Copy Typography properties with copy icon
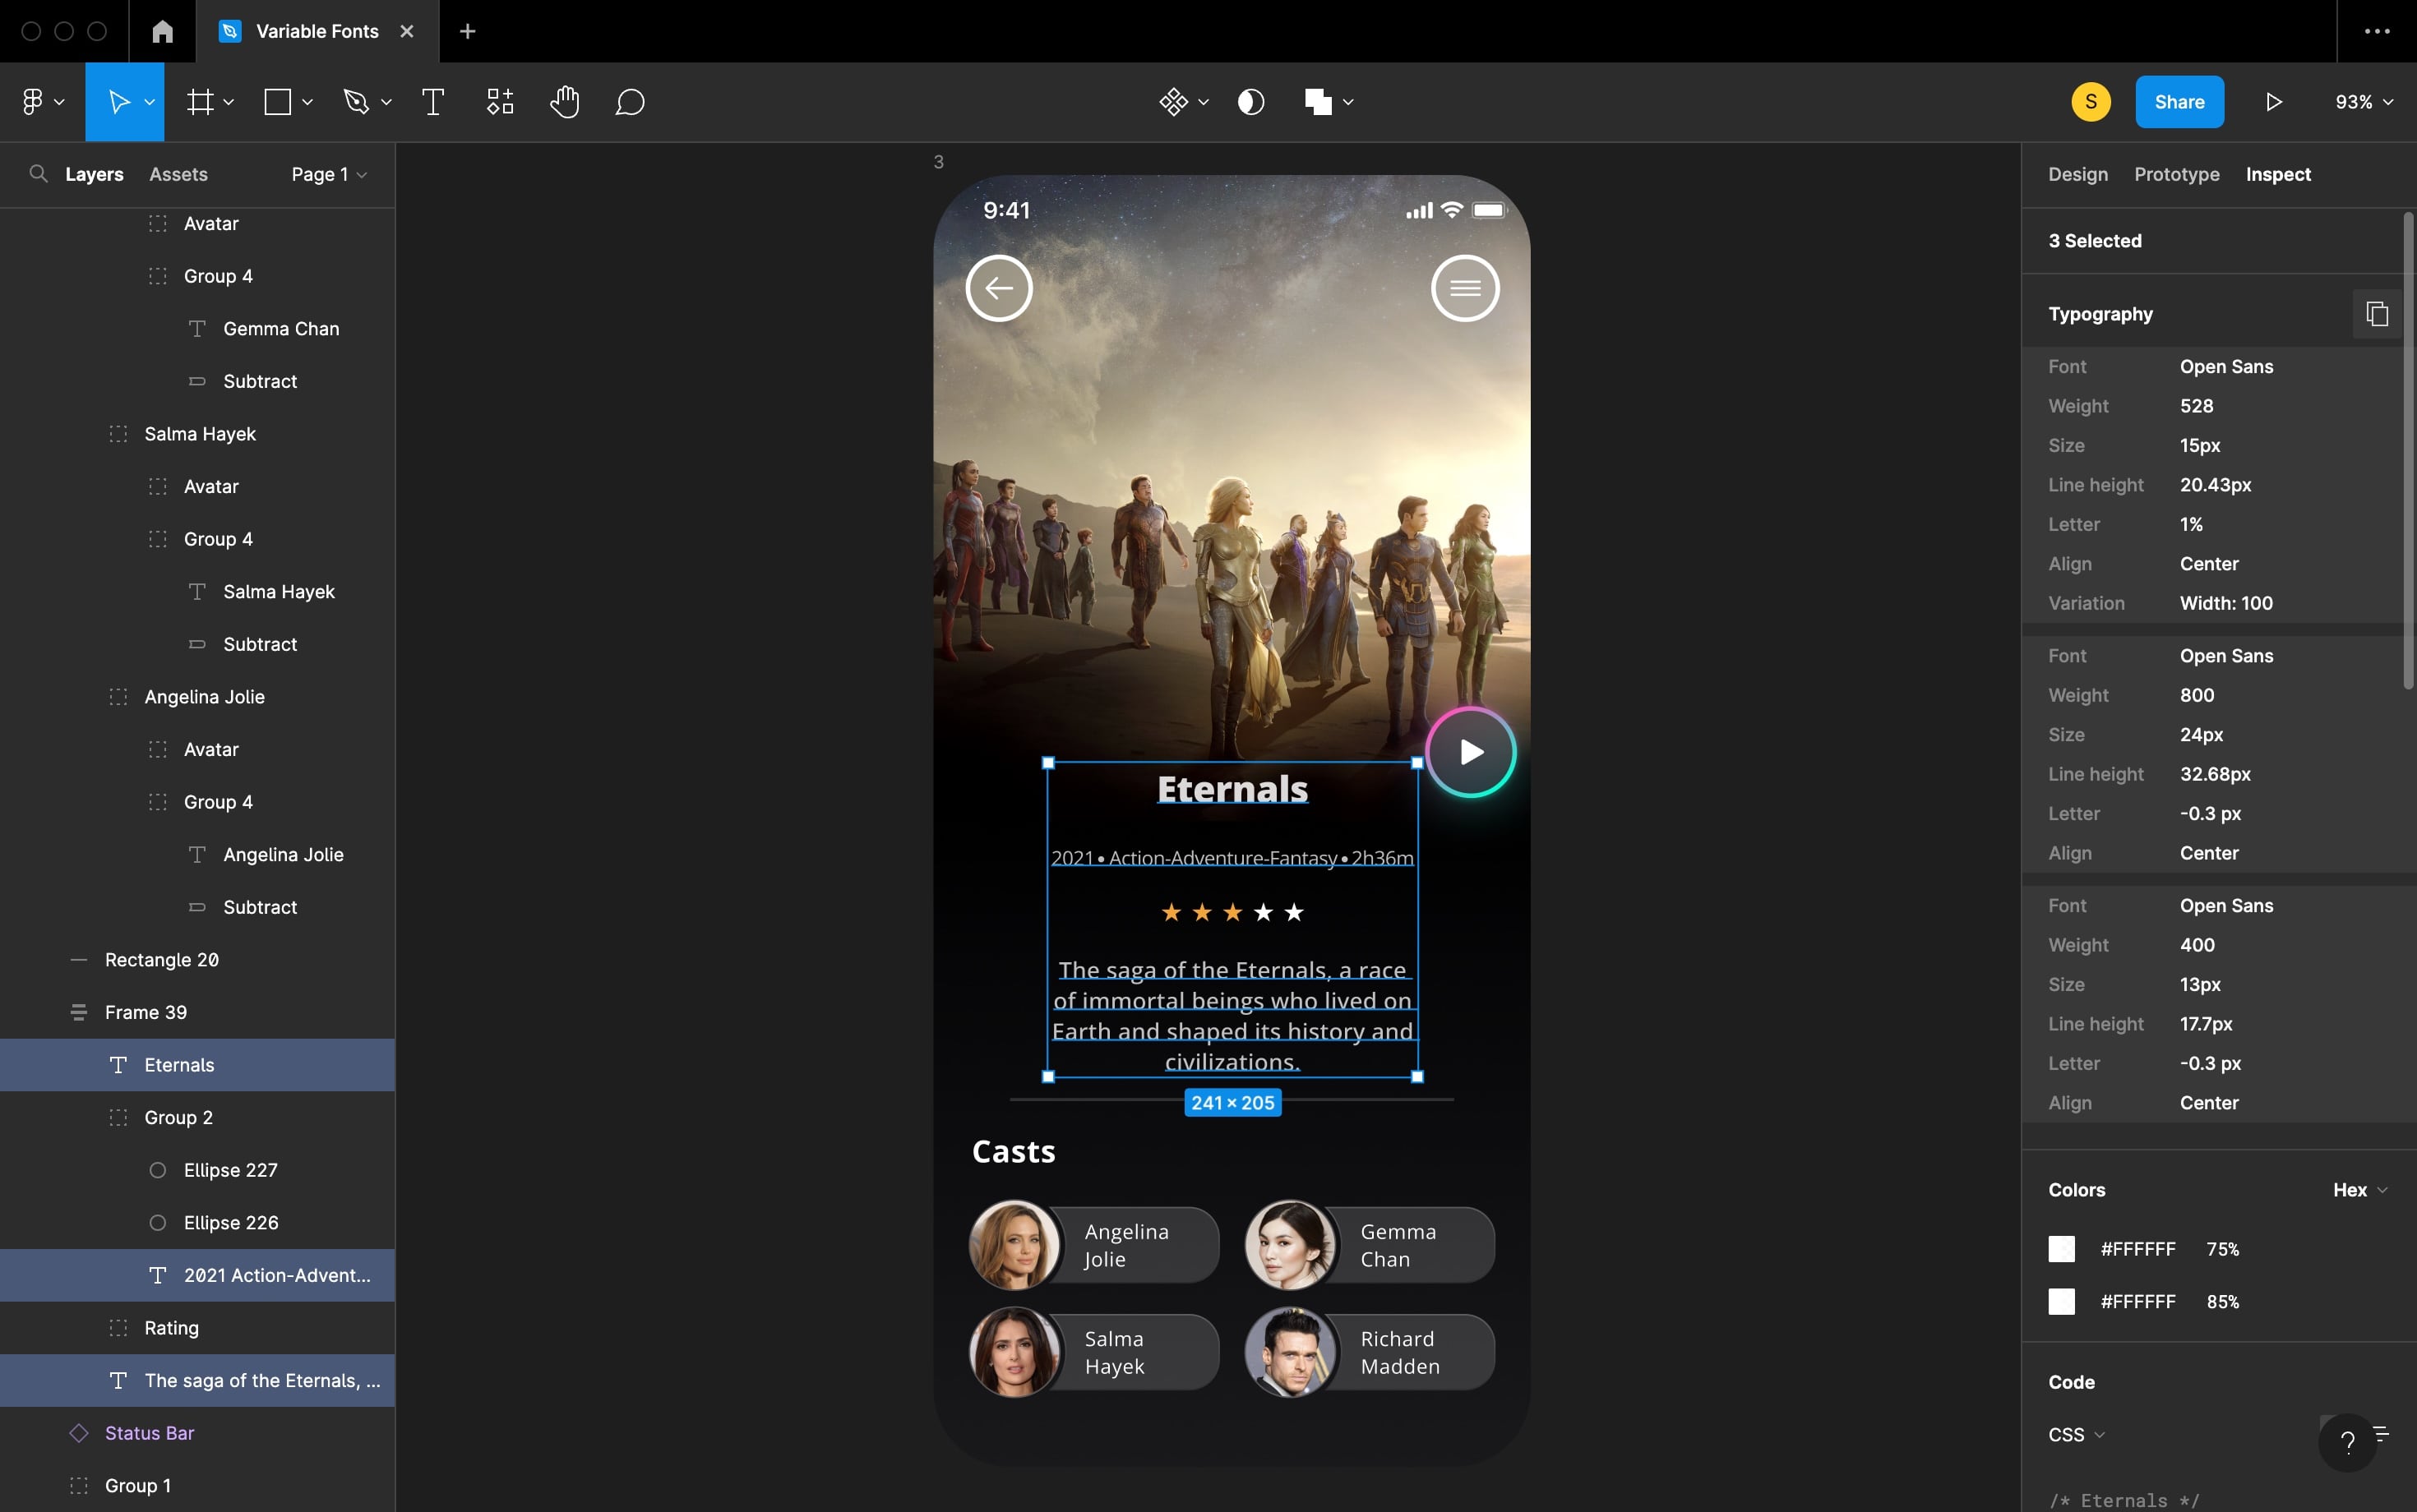This screenshot has width=2417, height=1512. pyautogui.click(x=2377, y=314)
